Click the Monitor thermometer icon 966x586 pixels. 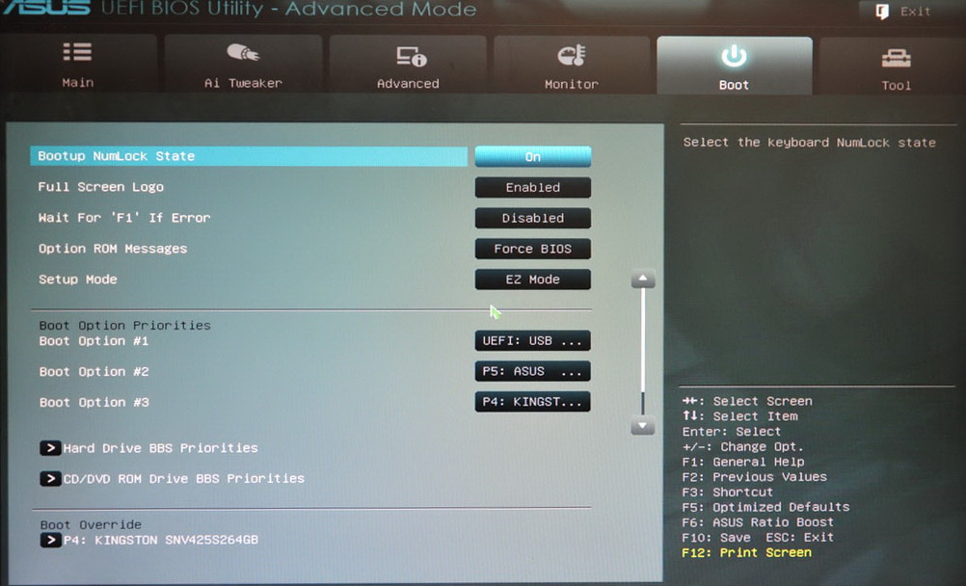572,56
